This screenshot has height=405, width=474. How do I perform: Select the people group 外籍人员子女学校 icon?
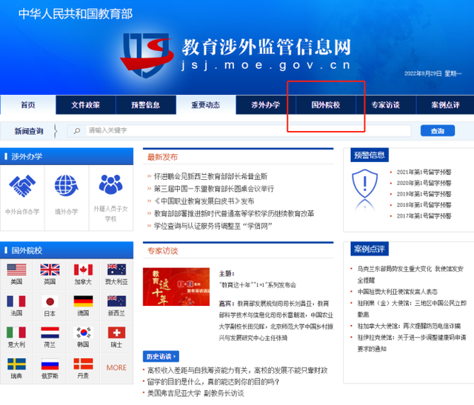coord(110,184)
